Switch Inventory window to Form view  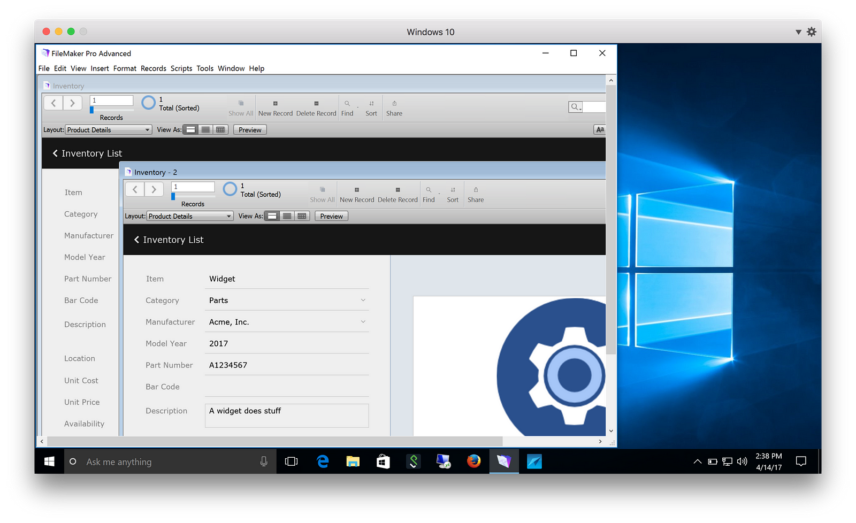pyautogui.click(x=191, y=129)
